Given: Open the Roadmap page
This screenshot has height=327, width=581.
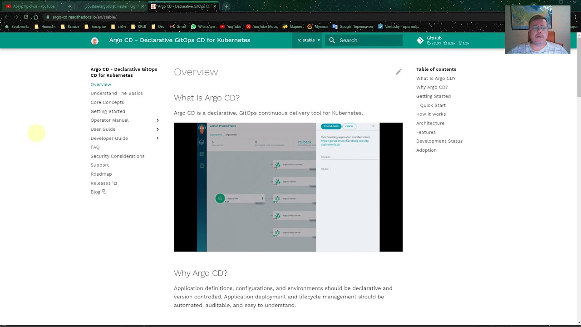Looking at the screenshot, I should coord(101,174).
